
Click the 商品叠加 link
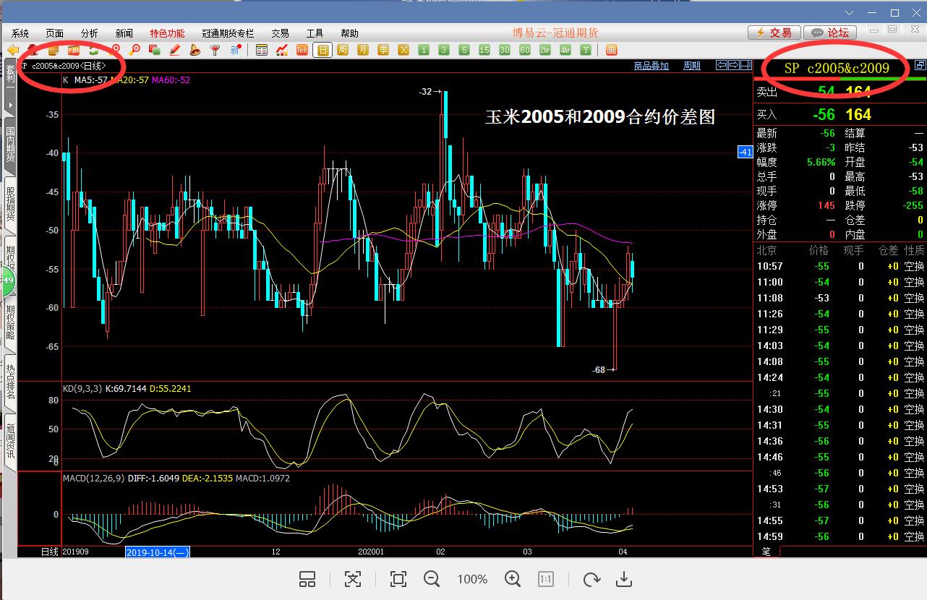[651, 66]
